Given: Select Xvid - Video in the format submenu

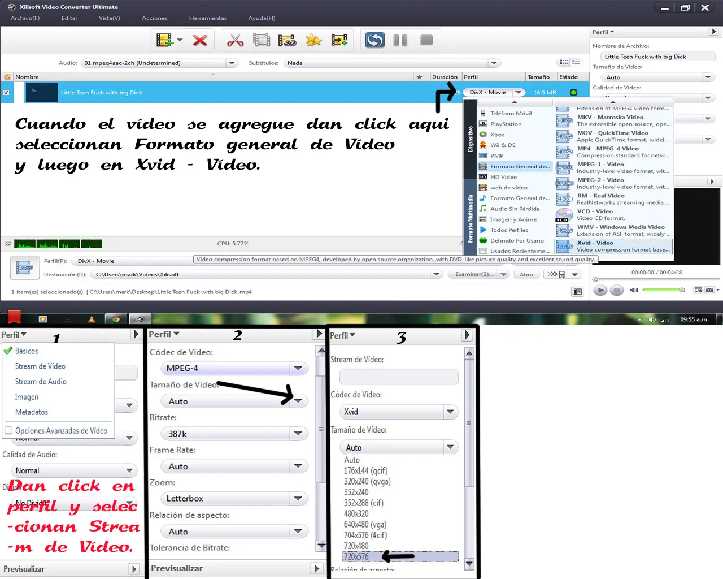Looking at the screenshot, I should tap(614, 246).
